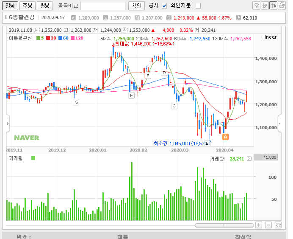Click the 5-day moving average swatch
Image resolution: width=293 pixels, height=239 pixels.
pyautogui.click(x=38, y=38)
